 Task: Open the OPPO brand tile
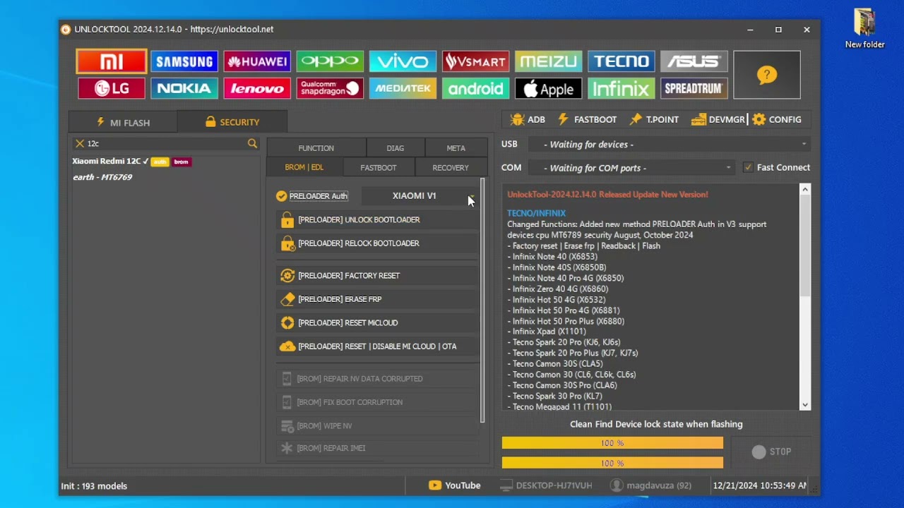tap(330, 61)
